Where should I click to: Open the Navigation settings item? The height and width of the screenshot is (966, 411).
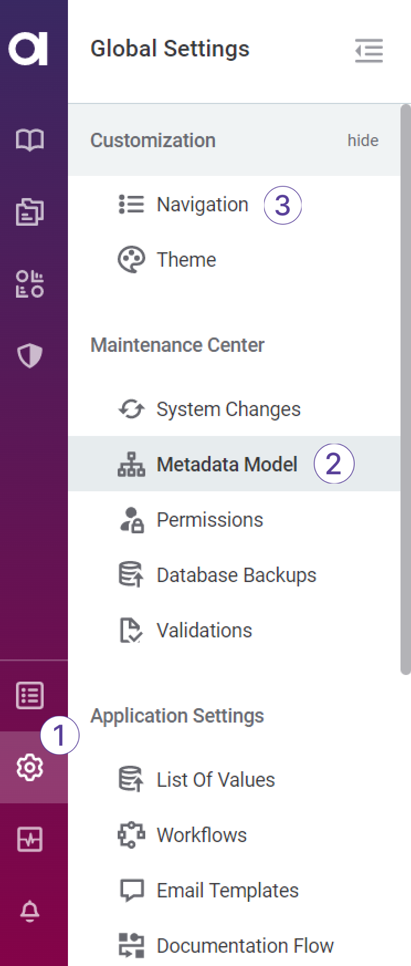(x=202, y=205)
